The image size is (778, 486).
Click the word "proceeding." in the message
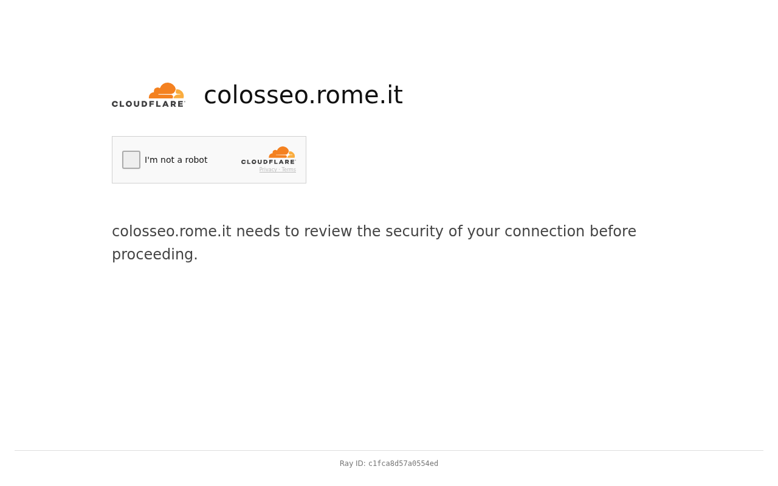pos(155,255)
